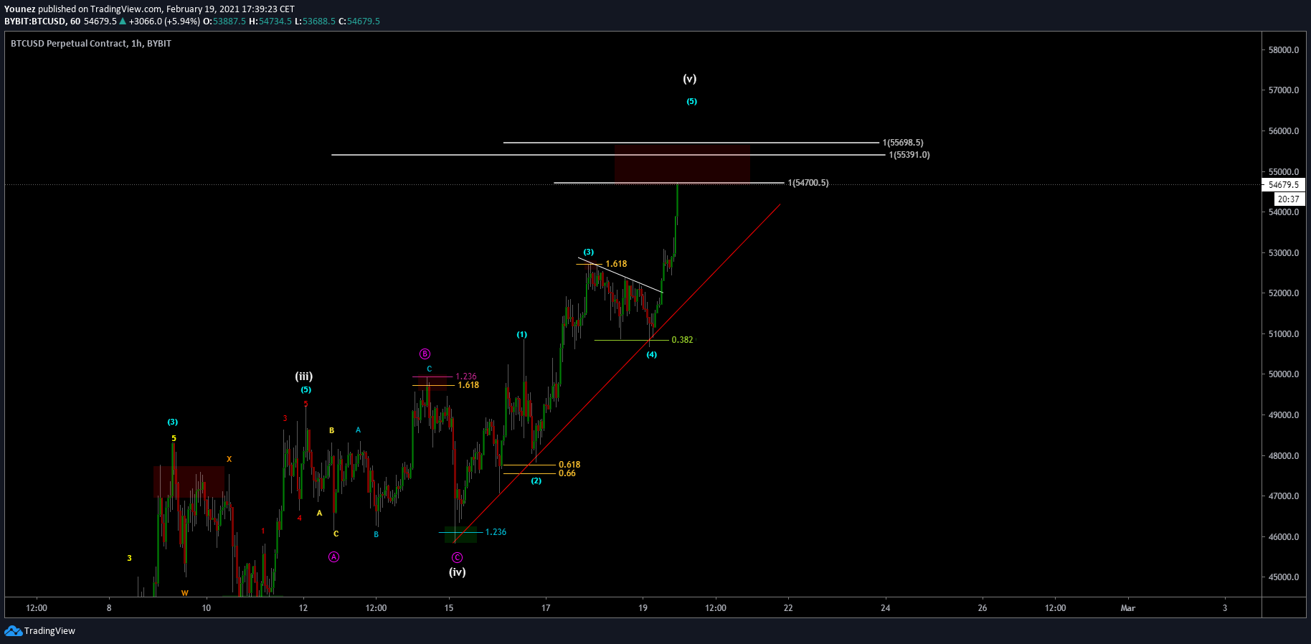Click the date label 22 on time axis
1311x644 pixels.
788,608
